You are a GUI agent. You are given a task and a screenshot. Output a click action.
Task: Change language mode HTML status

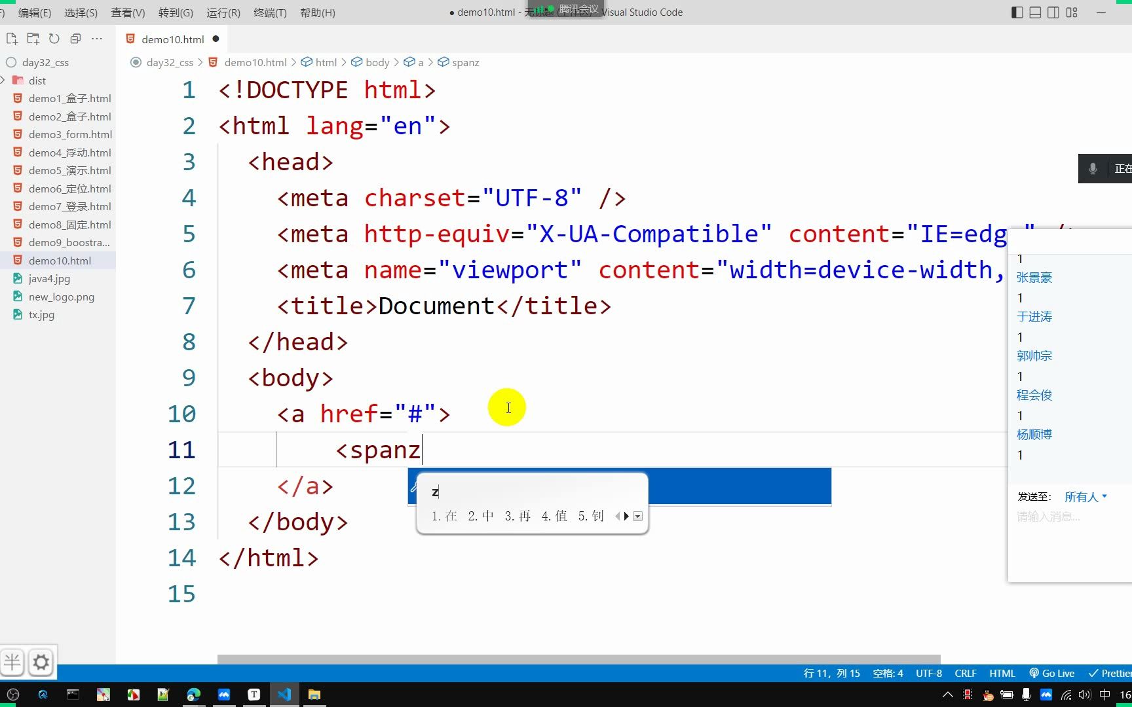pos(1002,673)
